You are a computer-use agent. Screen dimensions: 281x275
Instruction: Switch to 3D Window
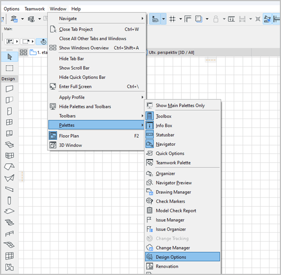[x=97, y=145]
